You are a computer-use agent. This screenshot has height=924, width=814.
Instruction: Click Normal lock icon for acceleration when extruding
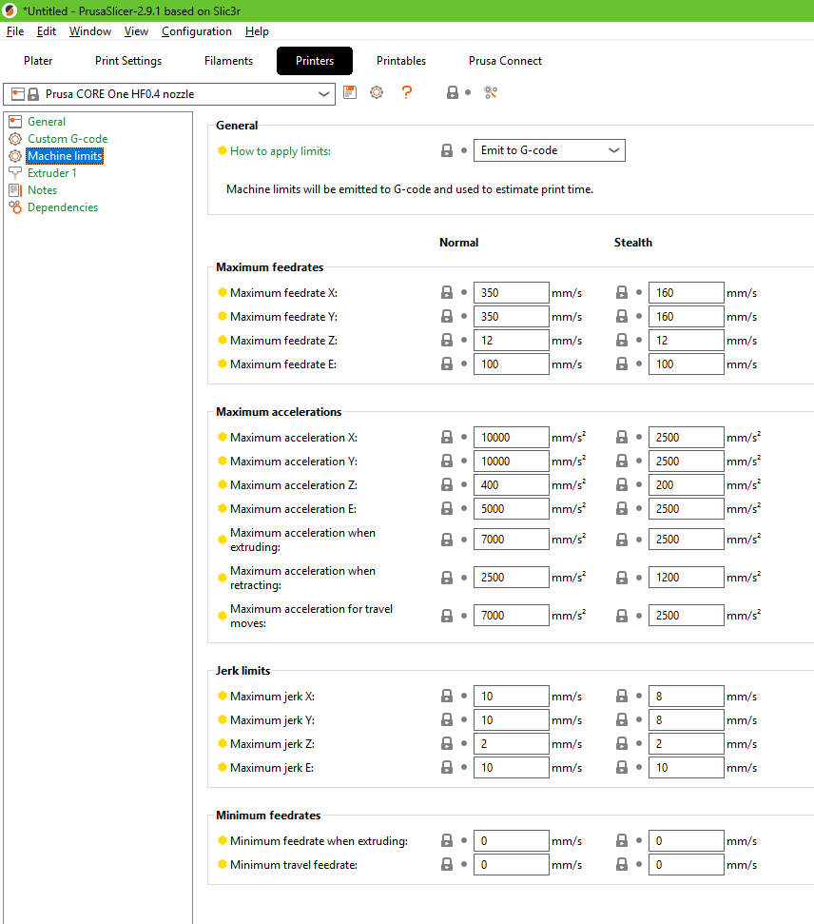[447, 540]
